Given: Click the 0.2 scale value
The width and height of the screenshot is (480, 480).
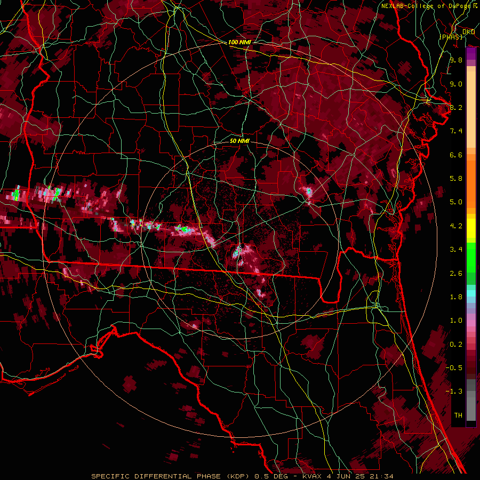Looking at the screenshot, I should tap(456, 345).
